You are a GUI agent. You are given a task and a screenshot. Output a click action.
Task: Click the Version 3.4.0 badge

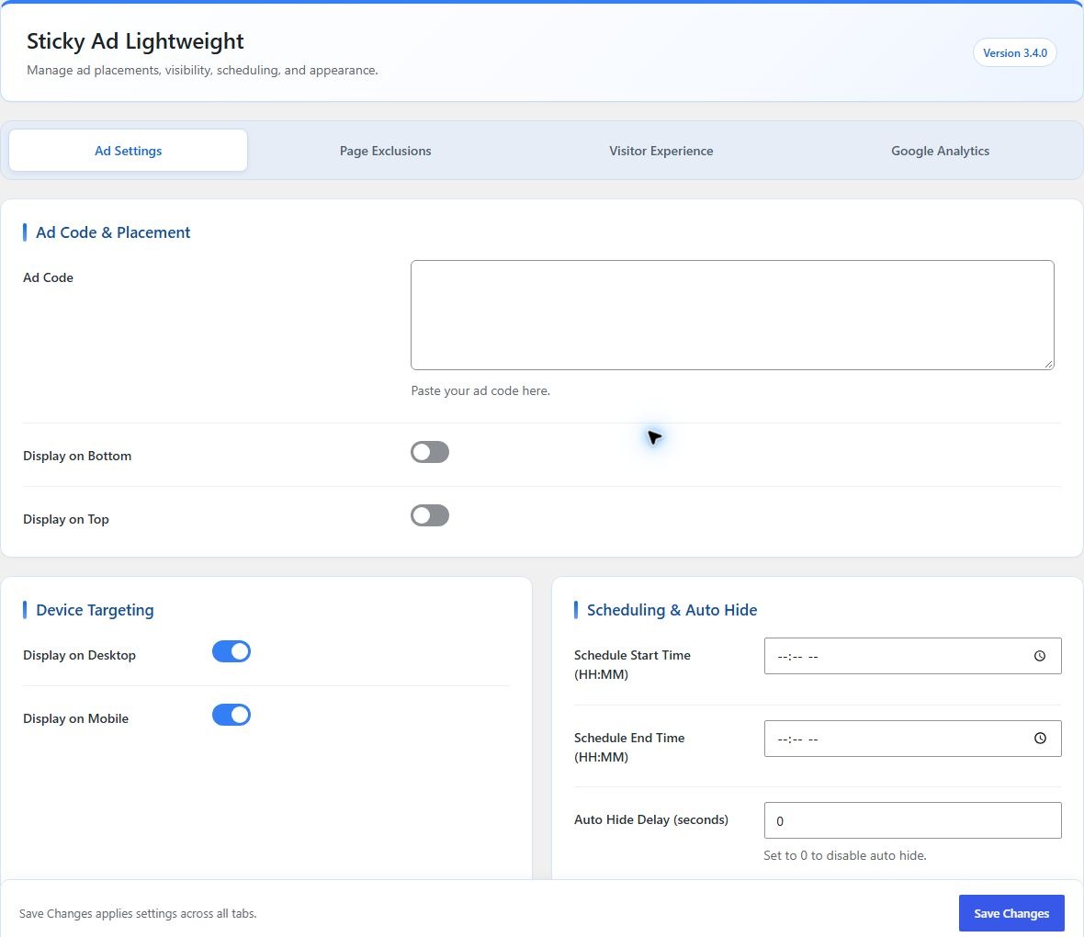point(1014,52)
